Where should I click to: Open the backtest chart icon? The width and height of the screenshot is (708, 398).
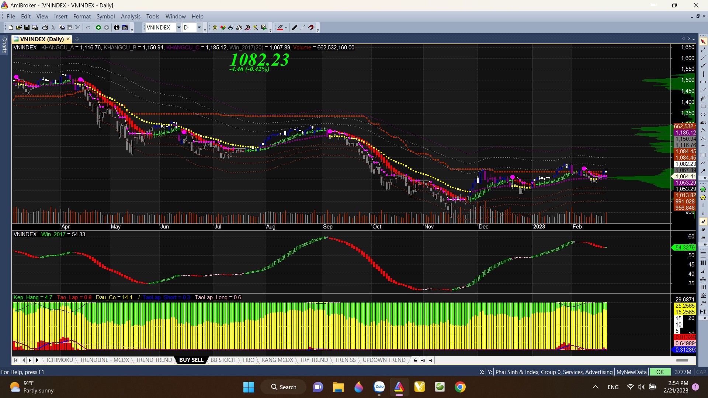click(264, 28)
